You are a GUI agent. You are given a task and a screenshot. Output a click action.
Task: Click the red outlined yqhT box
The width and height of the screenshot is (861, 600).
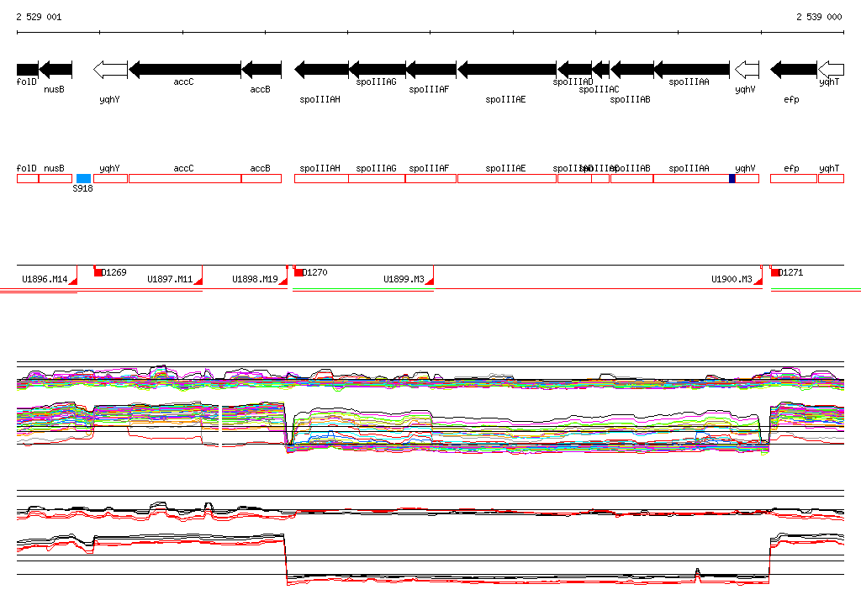[831, 178]
